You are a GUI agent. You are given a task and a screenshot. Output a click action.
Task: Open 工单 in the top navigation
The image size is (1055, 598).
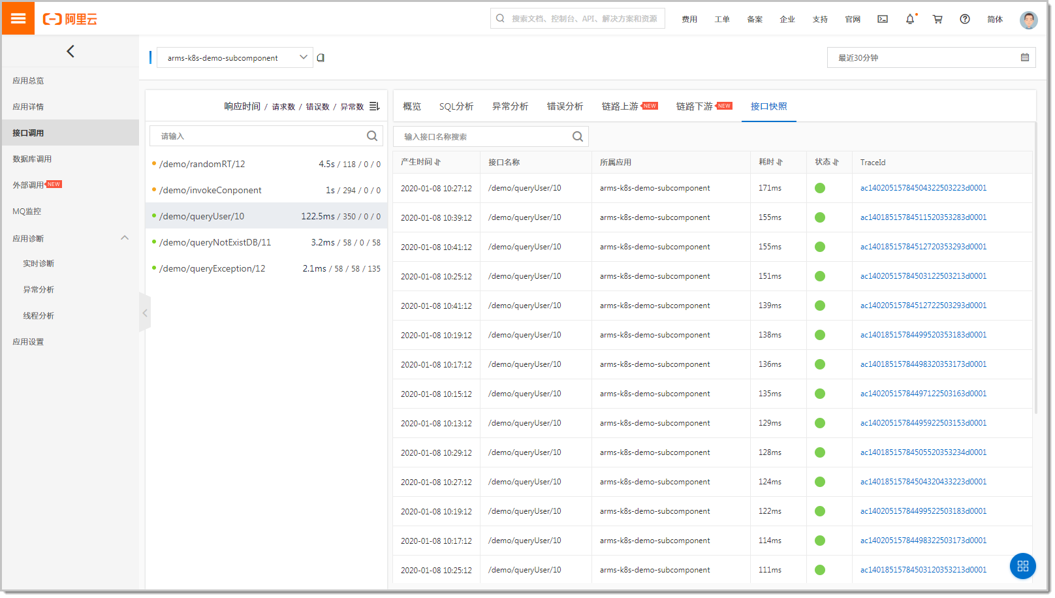pyautogui.click(x=722, y=19)
